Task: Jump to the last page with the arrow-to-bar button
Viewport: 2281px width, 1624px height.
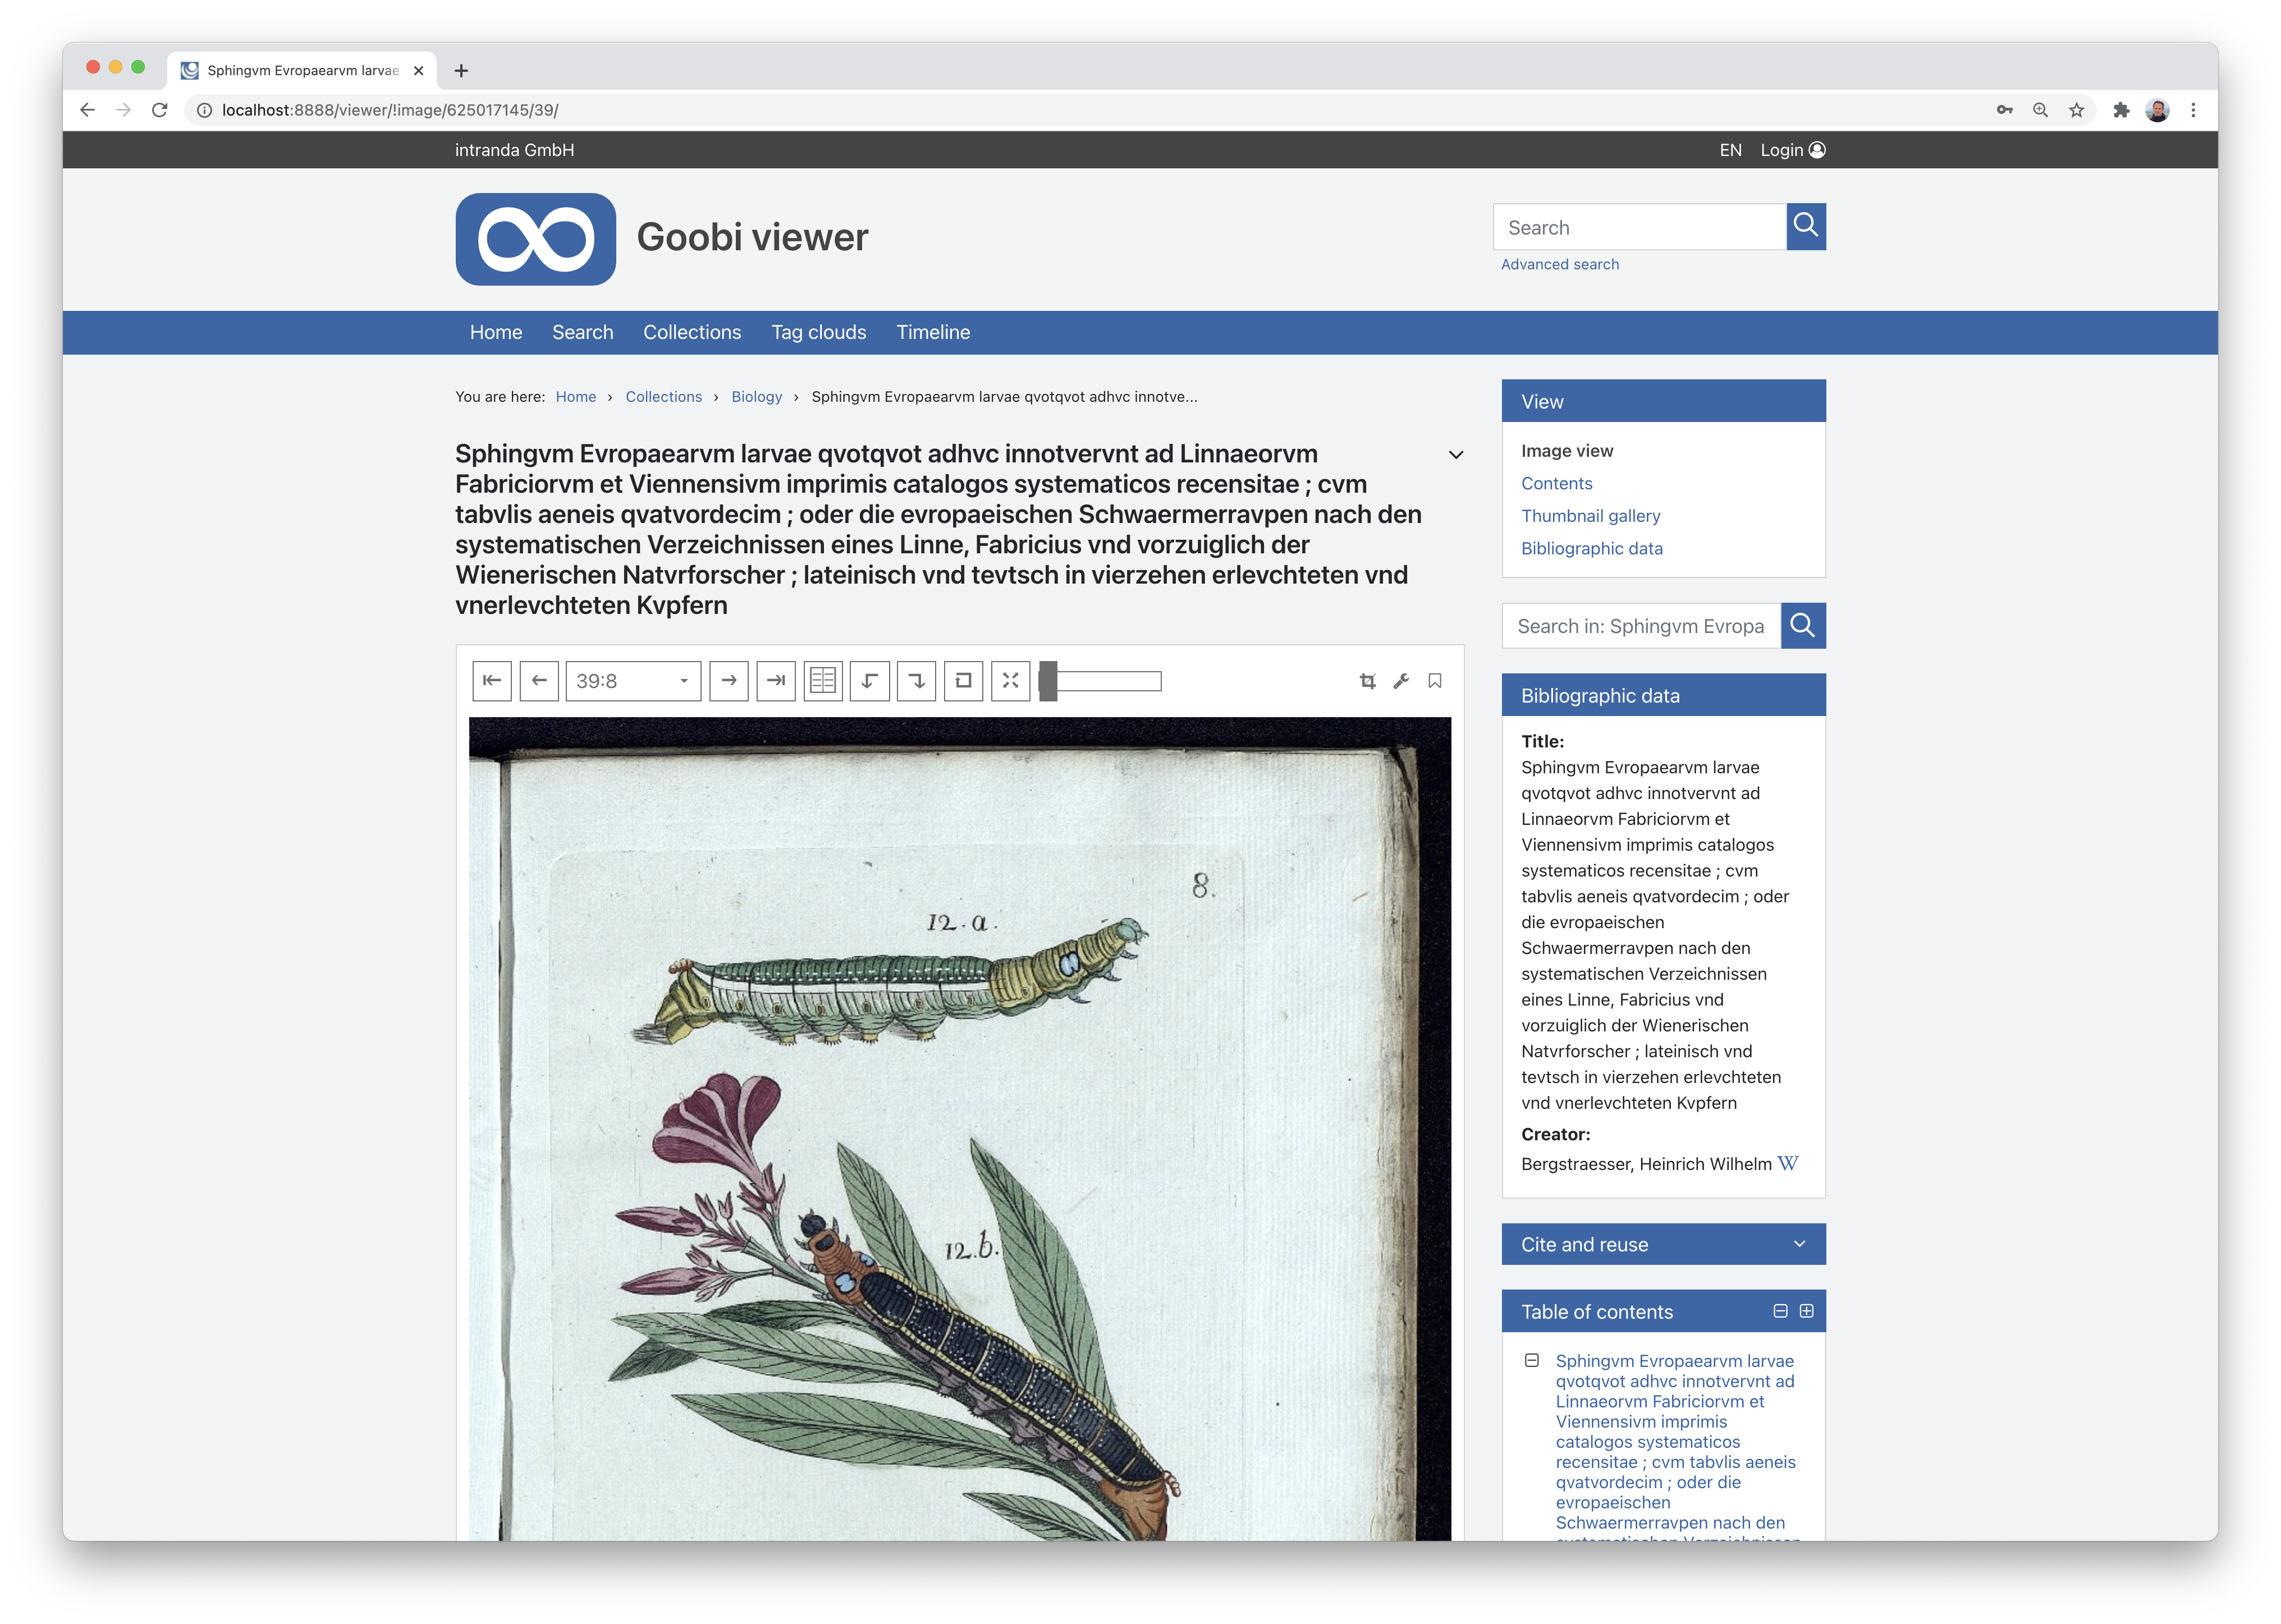Action: pos(776,681)
